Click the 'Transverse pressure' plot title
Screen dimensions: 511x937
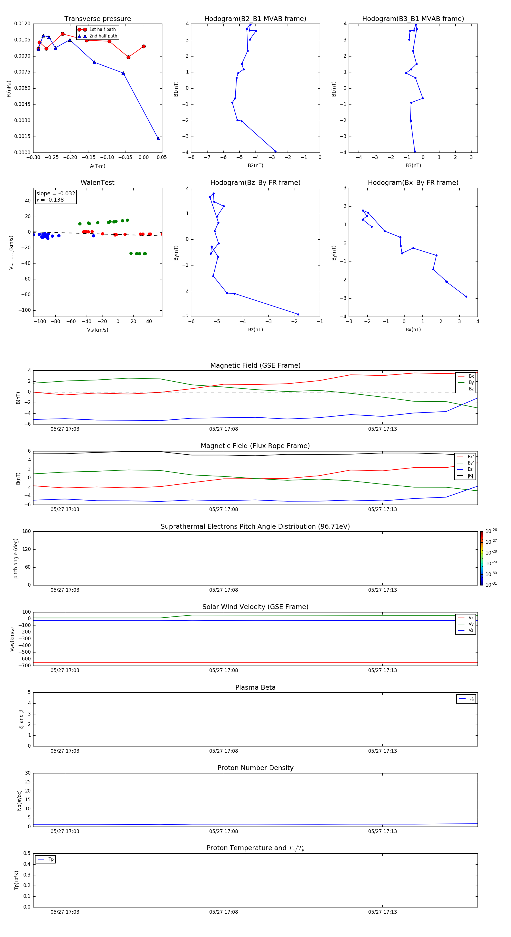pos(97,18)
